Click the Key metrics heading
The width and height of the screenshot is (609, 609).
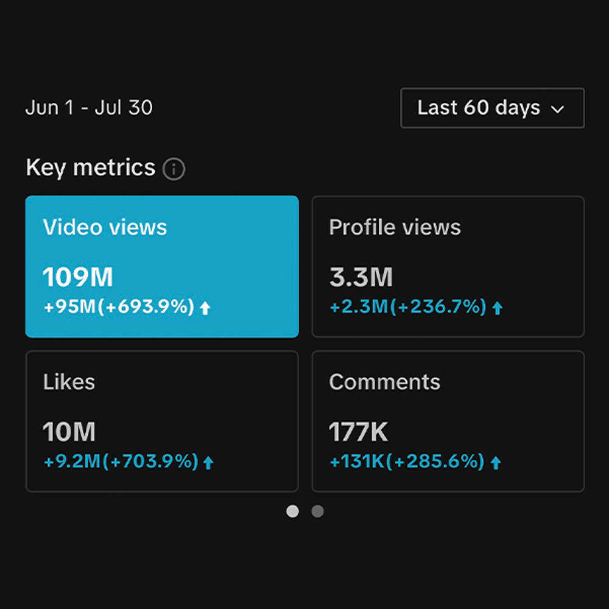coord(91,167)
